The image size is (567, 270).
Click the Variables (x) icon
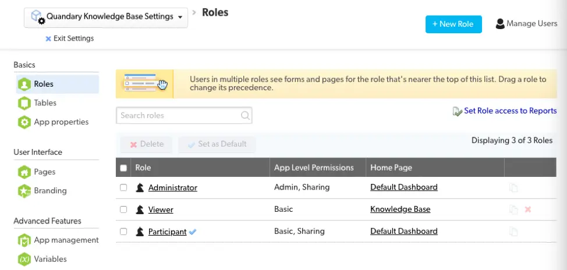24,259
